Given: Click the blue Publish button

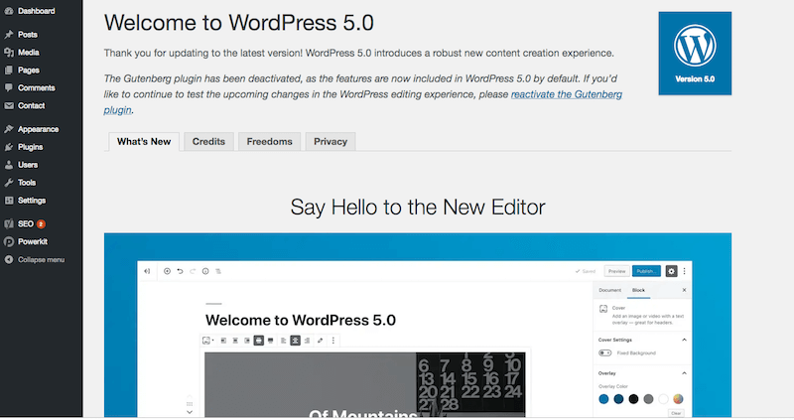Looking at the screenshot, I should tap(646, 271).
